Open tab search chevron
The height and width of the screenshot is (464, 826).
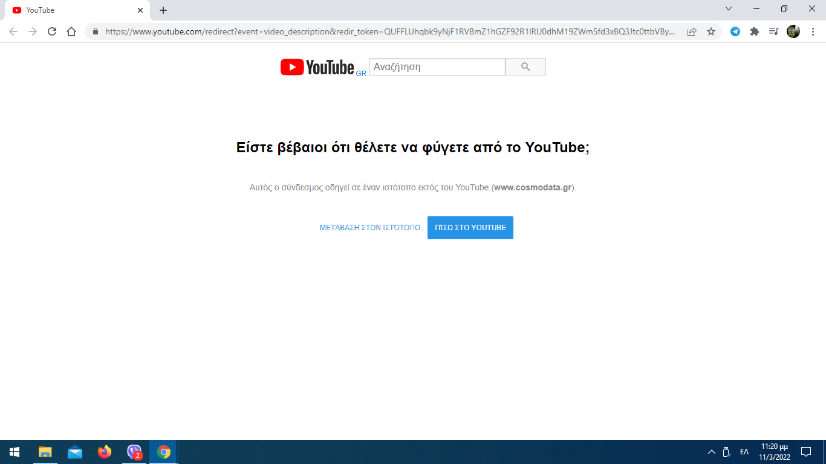point(729,8)
